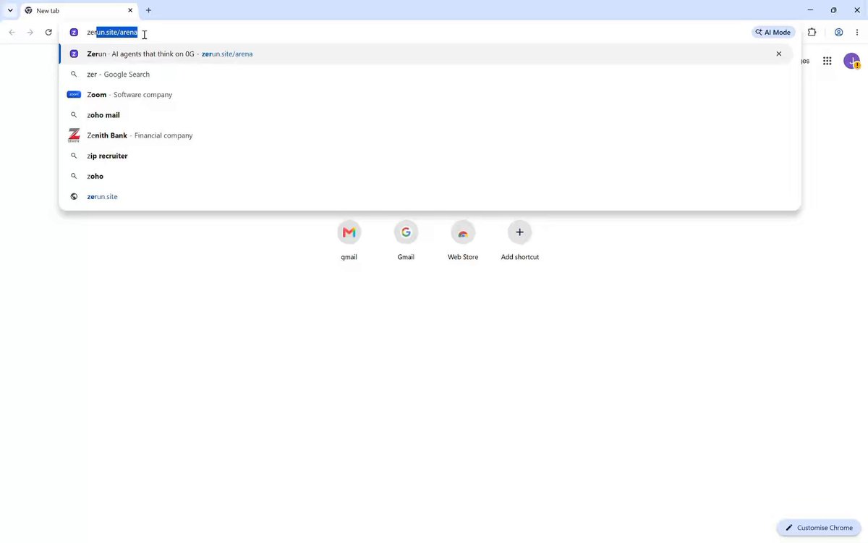Screen dimensions: 868x543
Task: Go forward with the forward arrow
Action: pos(30,33)
